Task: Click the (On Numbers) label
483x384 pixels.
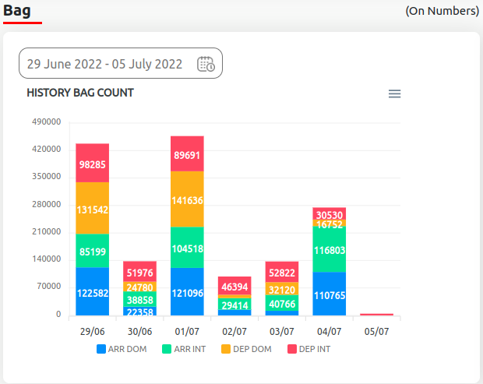Action: pos(442,11)
